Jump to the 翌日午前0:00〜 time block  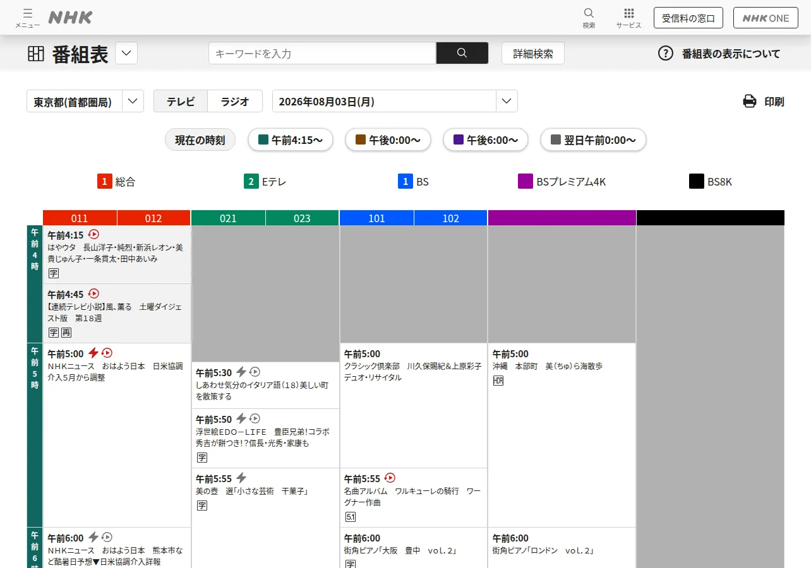(593, 140)
